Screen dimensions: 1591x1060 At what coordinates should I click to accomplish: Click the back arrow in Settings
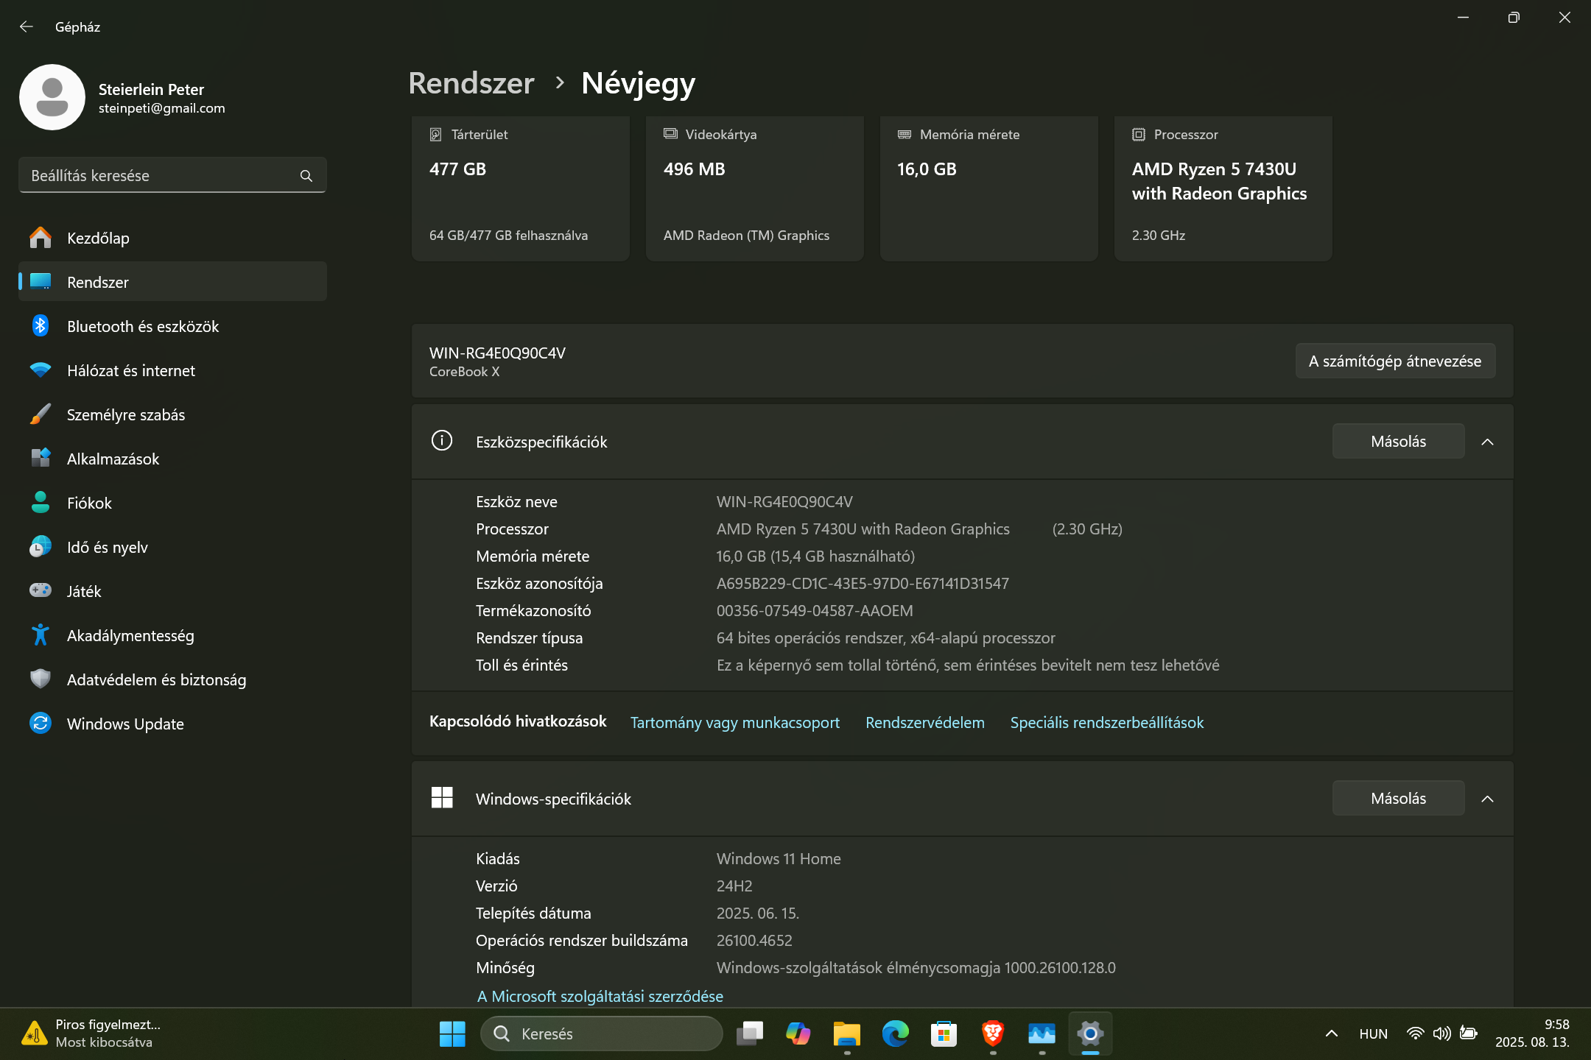[x=27, y=26]
